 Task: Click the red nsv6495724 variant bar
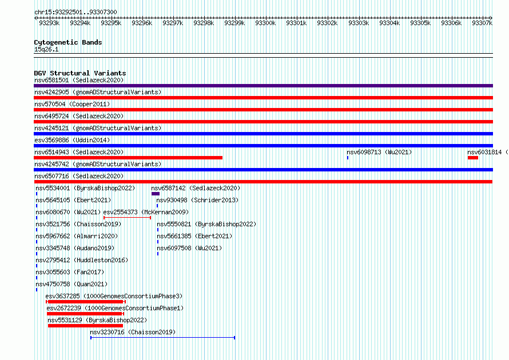click(263, 122)
